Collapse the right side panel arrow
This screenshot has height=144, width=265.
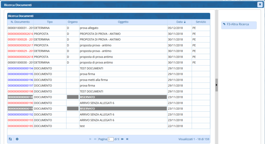(x=217, y=85)
